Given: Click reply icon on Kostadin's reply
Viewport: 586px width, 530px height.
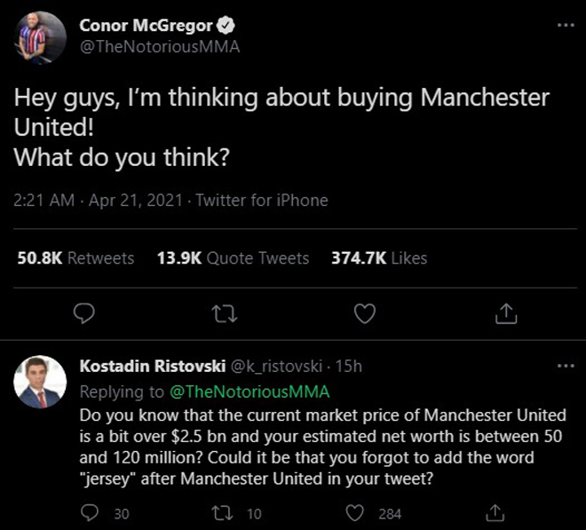Looking at the screenshot, I should coord(89,513).
